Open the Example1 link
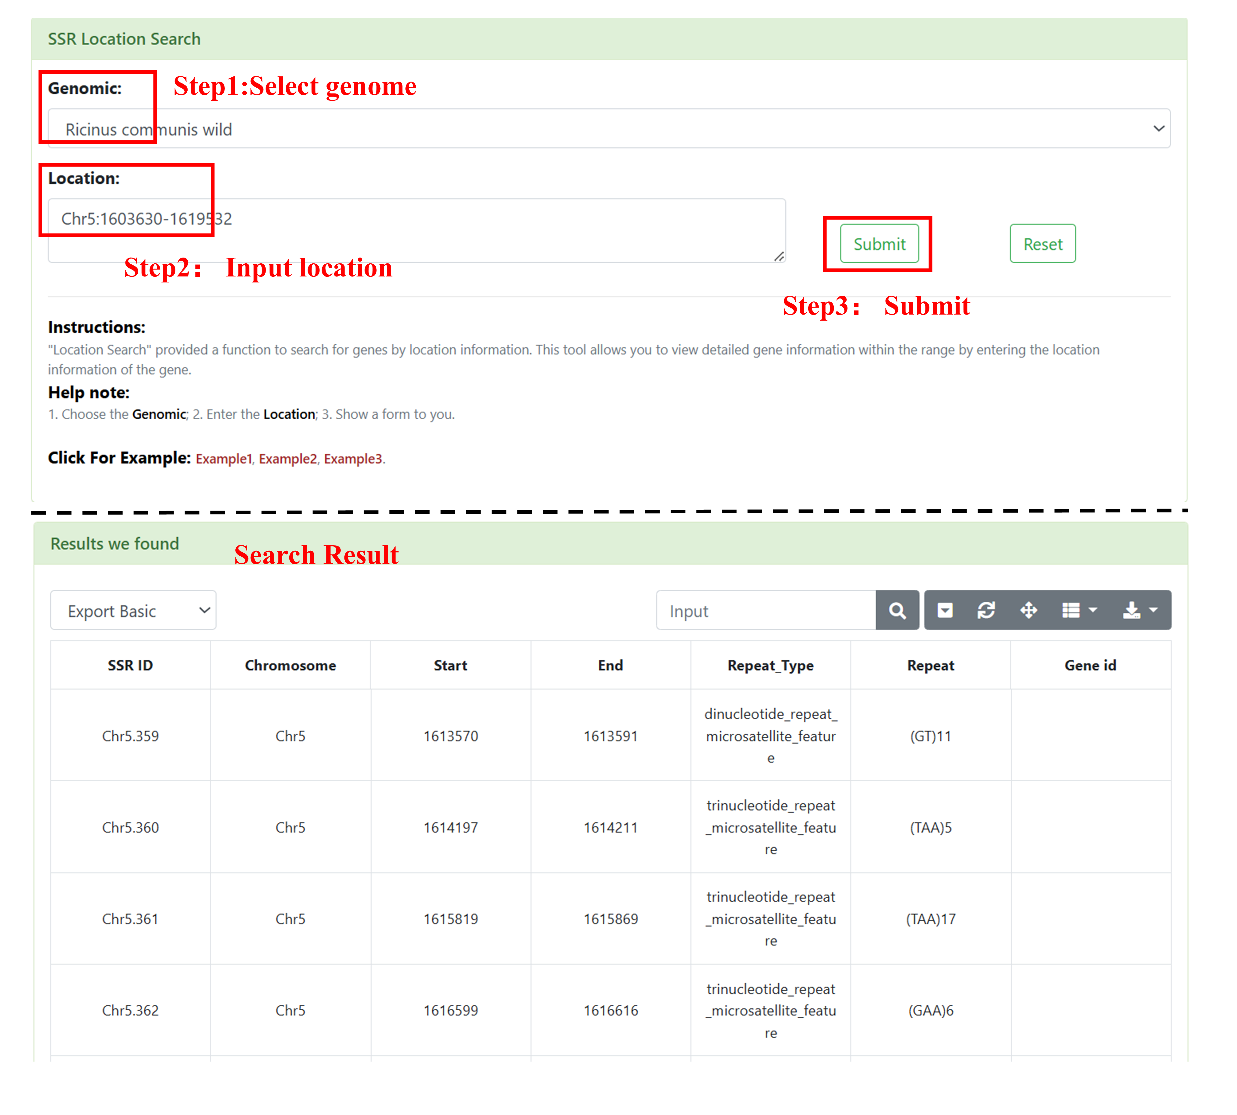 click(224, 459)
